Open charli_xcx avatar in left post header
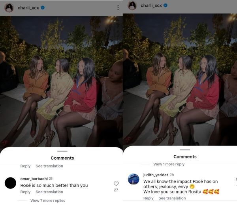Viewport: 237px width, 205px height. tap(9, 7)
